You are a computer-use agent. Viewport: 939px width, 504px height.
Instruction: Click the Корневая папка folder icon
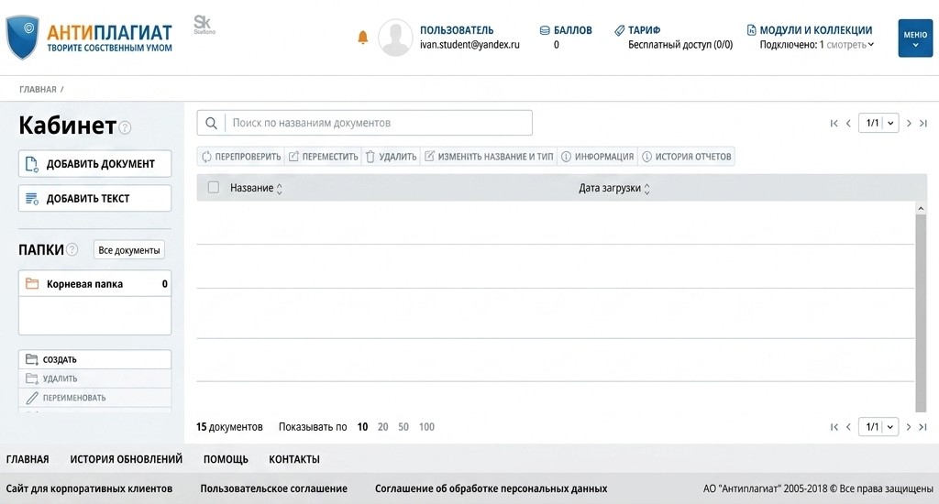click(32, 284)
